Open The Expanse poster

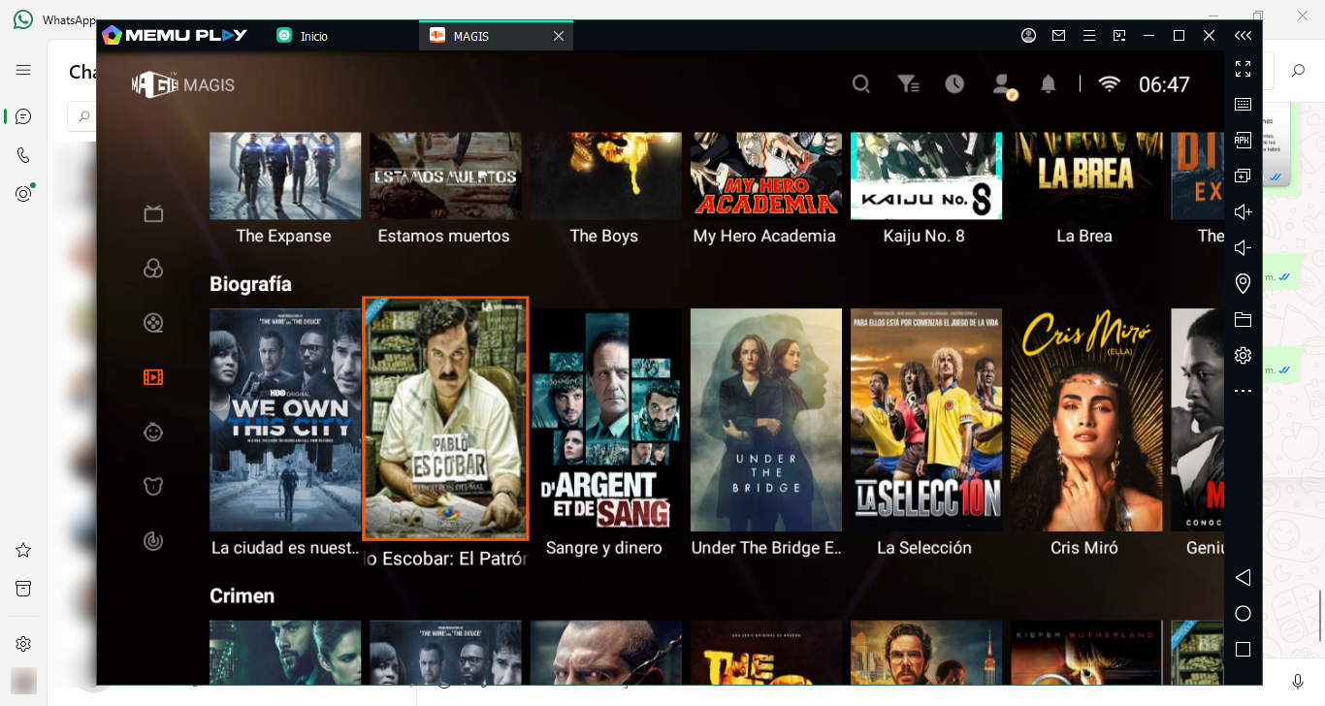[285, 176]
